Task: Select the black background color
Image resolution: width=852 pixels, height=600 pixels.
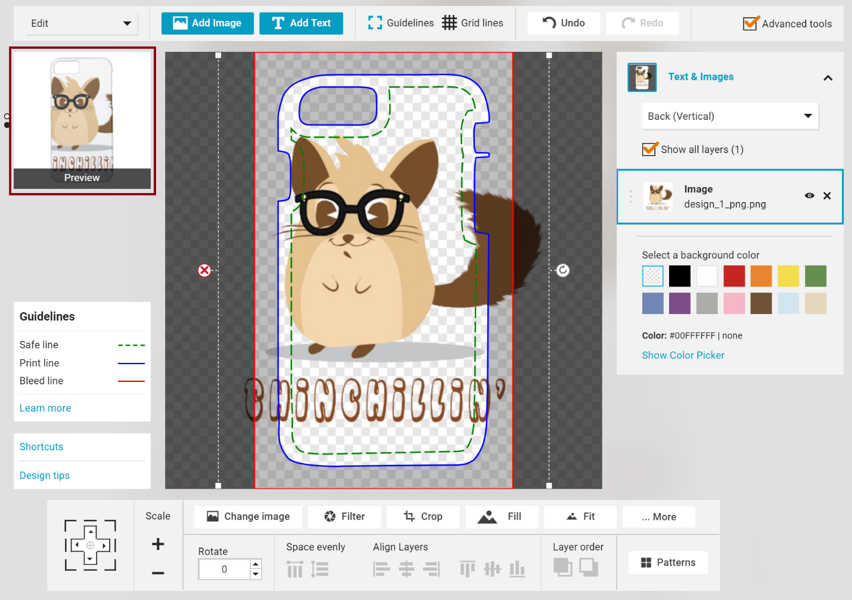Action: [680, 276]
